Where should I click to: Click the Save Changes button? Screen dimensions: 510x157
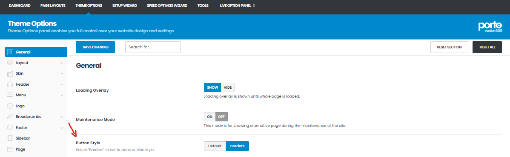tap(95, 47)
